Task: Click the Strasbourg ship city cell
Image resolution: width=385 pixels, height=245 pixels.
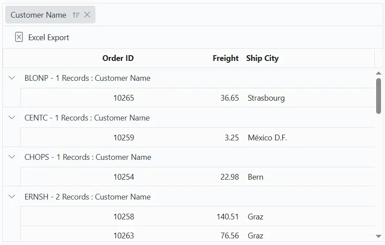Action: click(266, 98)
